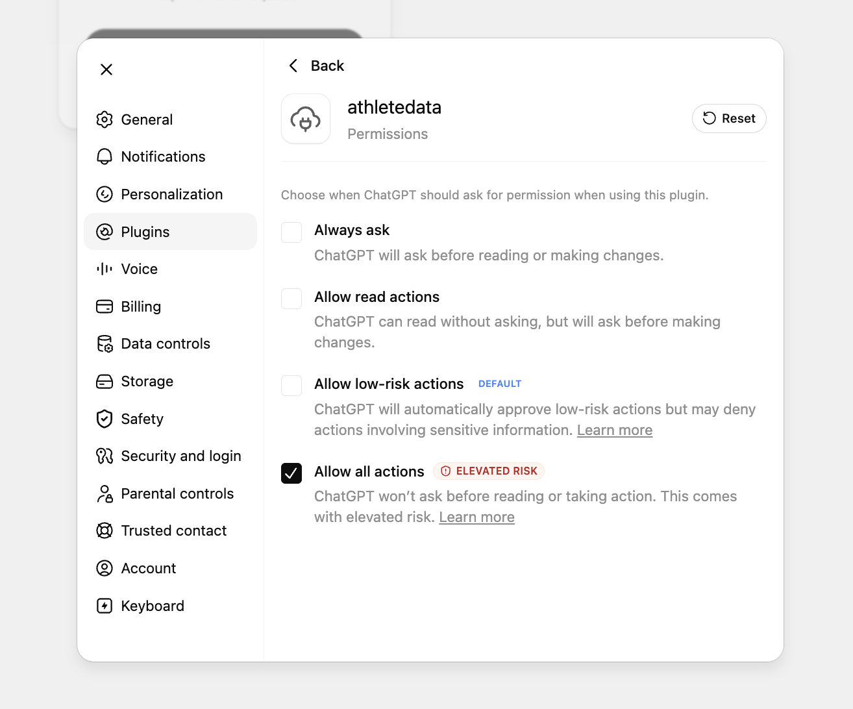Image resolution: width=853 pixels, height=709 pixels.
Task: Select the Account menu item
Action: 171,568
